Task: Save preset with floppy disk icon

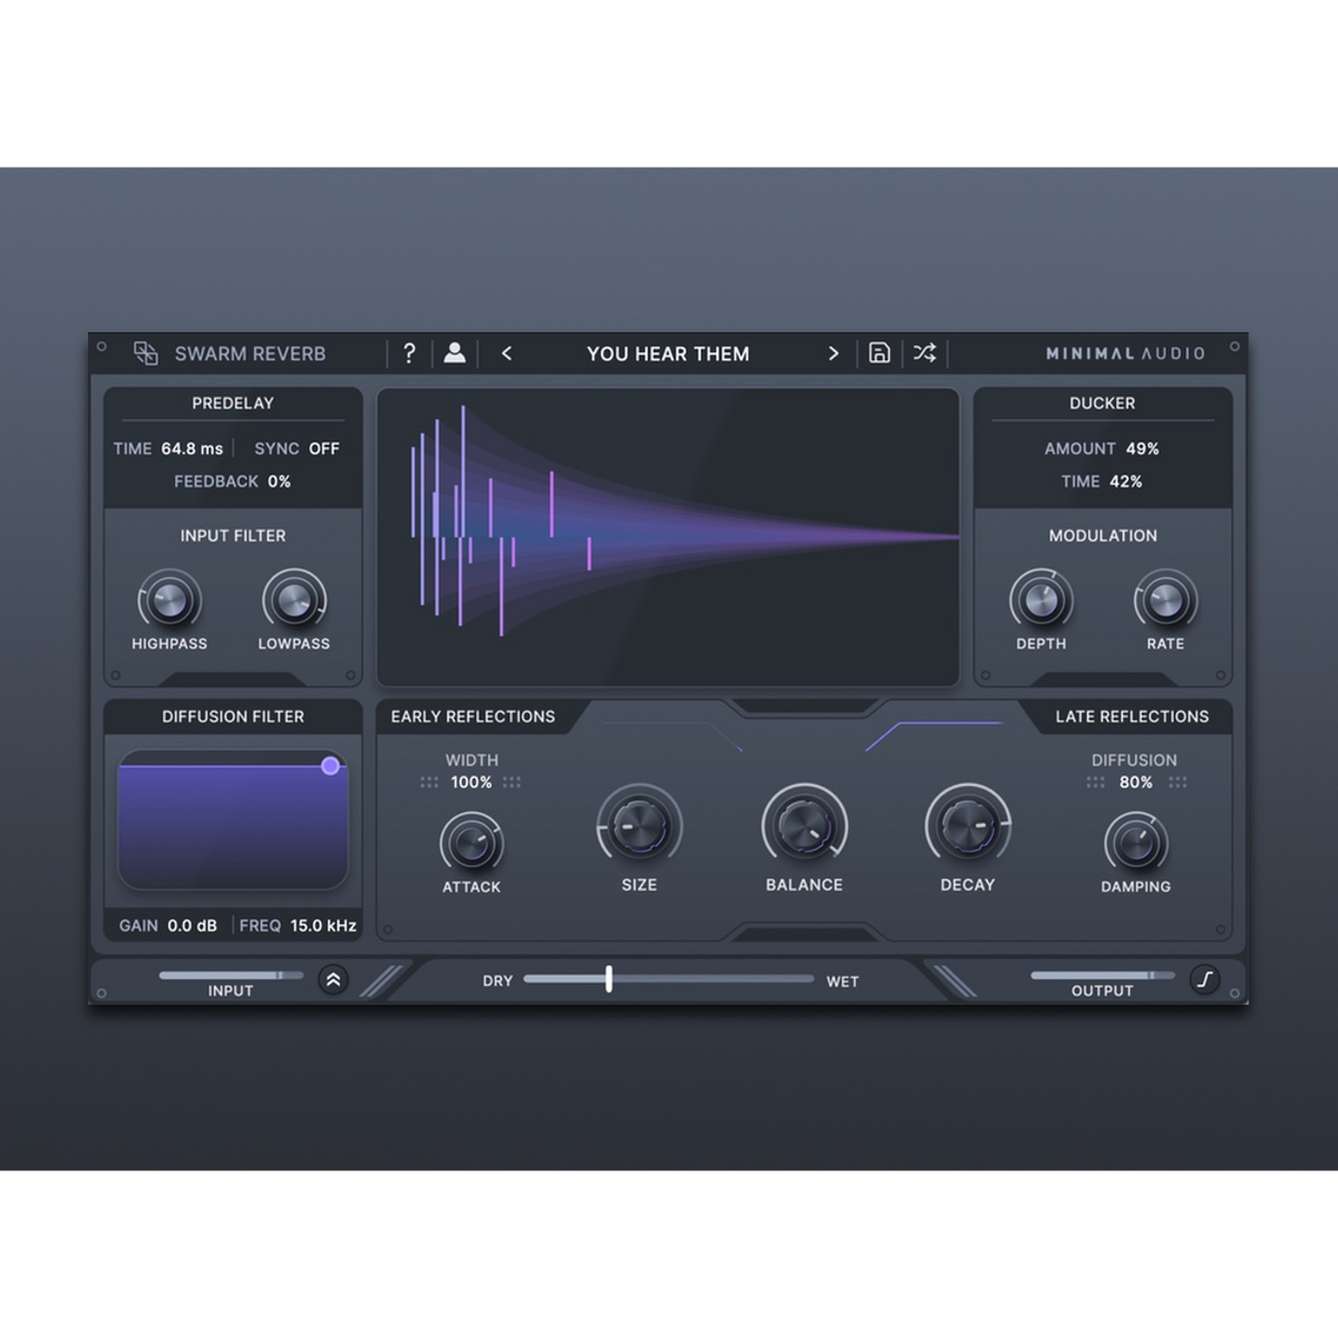Action: click(x=880, y=353)
